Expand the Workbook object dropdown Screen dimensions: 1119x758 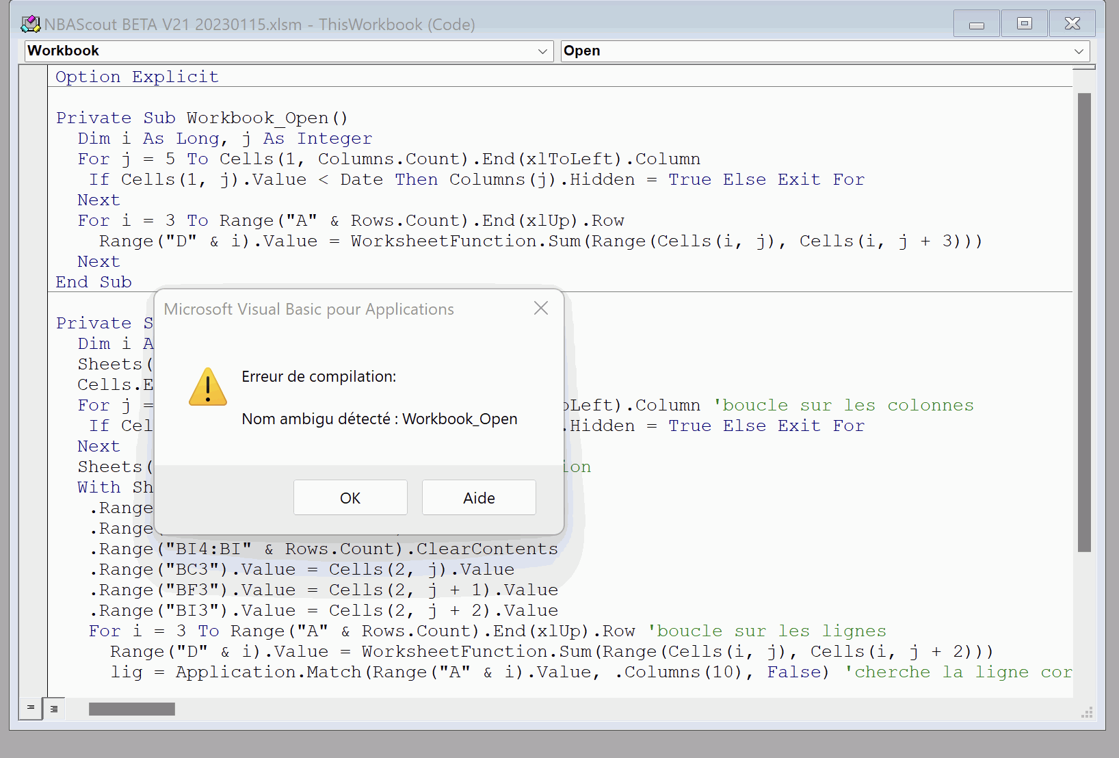click(542, 51)
